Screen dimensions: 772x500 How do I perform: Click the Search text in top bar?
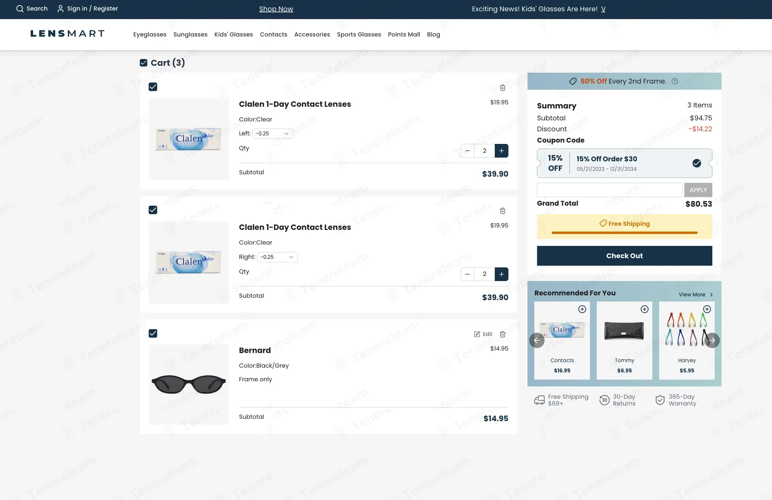pos(37,9)
